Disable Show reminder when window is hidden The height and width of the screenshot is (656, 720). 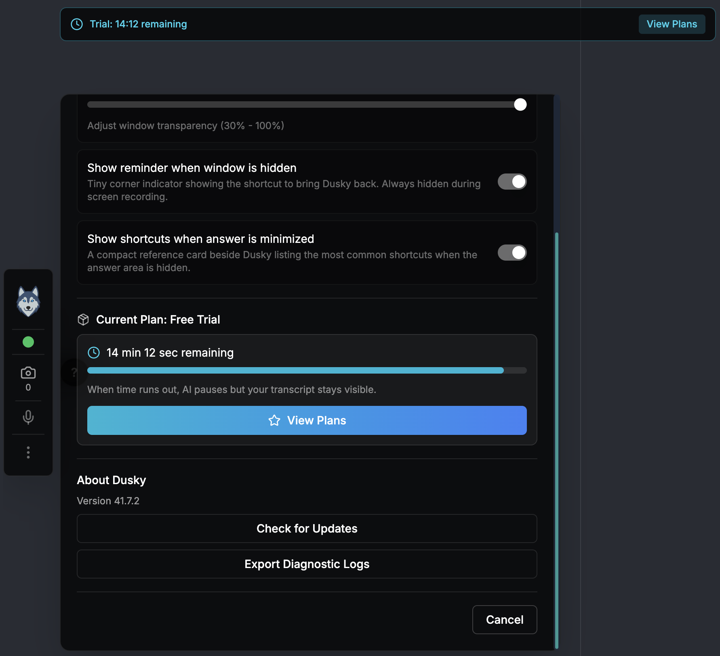512,182
